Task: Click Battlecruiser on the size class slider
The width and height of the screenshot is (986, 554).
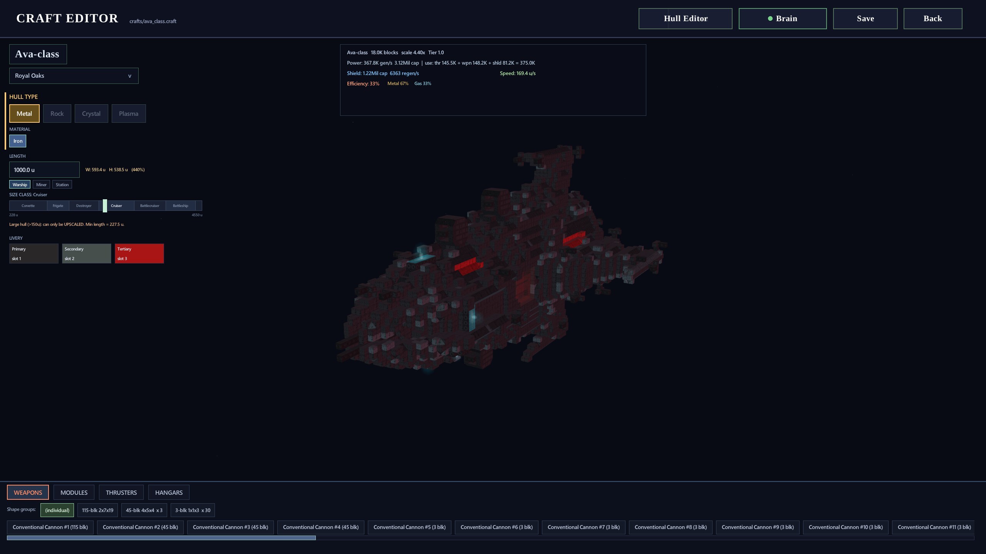Action: [x=150, y=206]
